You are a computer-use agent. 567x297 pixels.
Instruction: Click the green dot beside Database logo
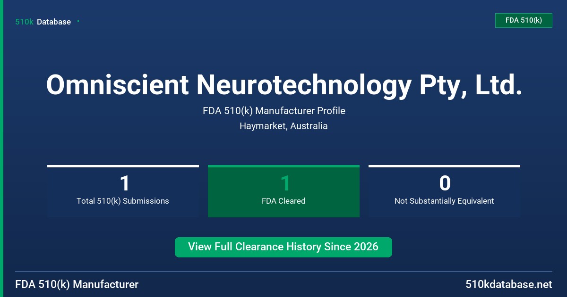pos(78,21)
